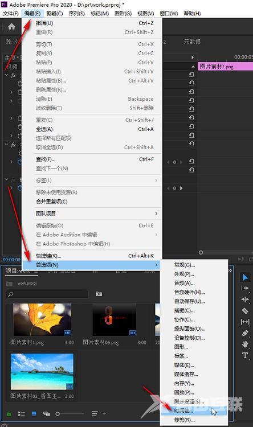253x427 pixels.
Task: Choose 撤消(U) from the Edit menu
Action: click(92, 23)
